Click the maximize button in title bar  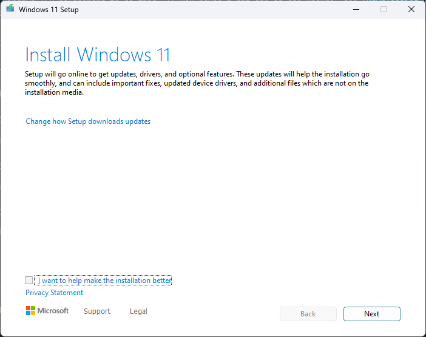coord(384,9)
